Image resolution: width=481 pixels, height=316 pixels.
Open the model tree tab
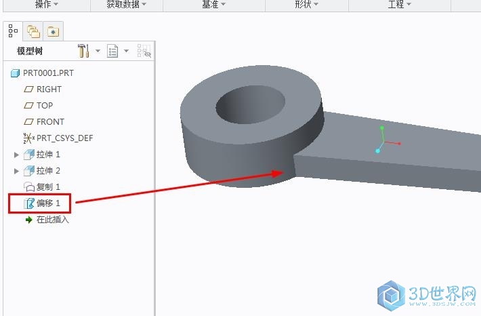tap(13, 31)
